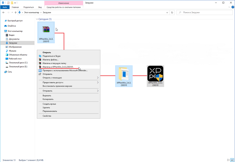Click the Microsoft Defender shield icon
235x162 pixels.
point(40,70)
